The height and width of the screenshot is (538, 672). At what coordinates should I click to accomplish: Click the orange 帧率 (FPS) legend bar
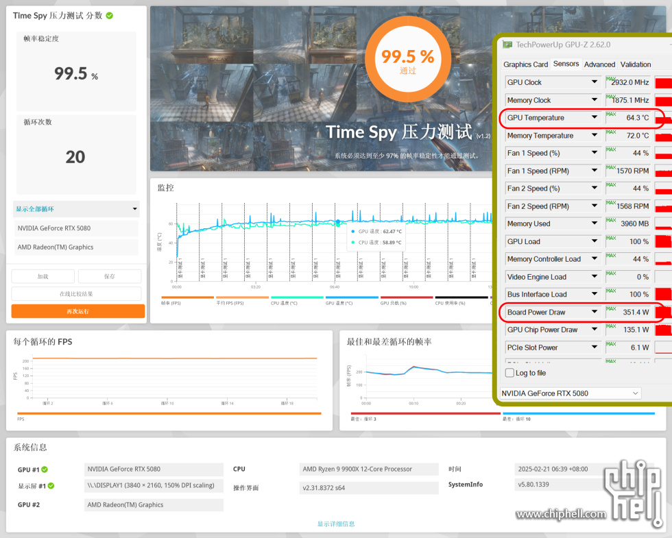(187, 297)
